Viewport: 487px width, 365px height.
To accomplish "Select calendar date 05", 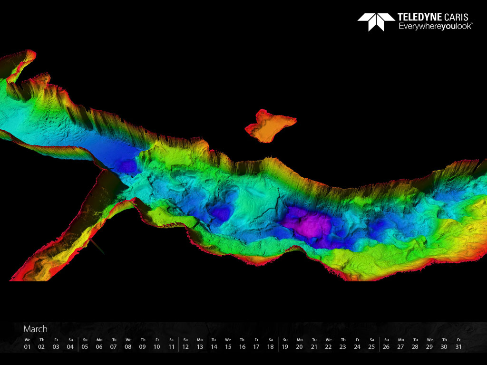I will (85, 346).
